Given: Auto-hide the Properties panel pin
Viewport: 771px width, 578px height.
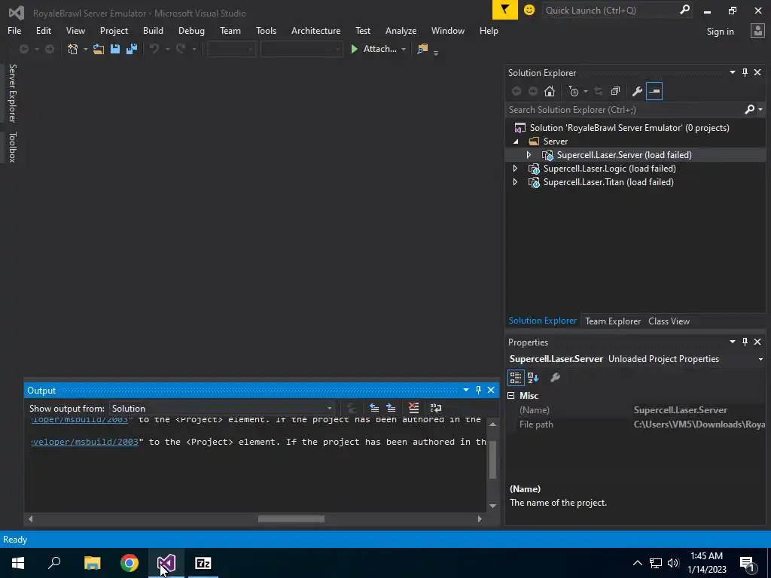Looking at the screenshot, I should click(745, 342).
